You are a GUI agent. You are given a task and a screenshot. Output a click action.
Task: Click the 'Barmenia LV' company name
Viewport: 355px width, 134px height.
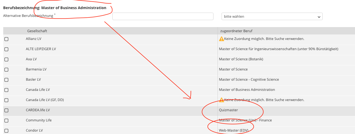(x=36, y=69)
